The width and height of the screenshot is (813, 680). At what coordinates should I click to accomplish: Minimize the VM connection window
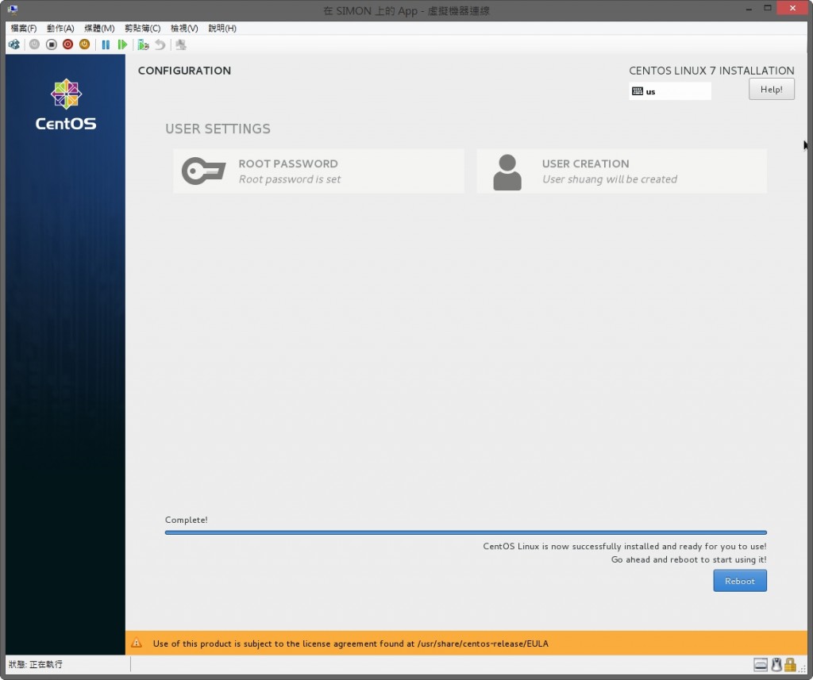tap(749, 9)
